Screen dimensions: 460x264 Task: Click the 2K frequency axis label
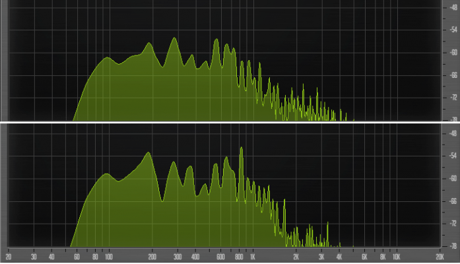coord(296,257)
